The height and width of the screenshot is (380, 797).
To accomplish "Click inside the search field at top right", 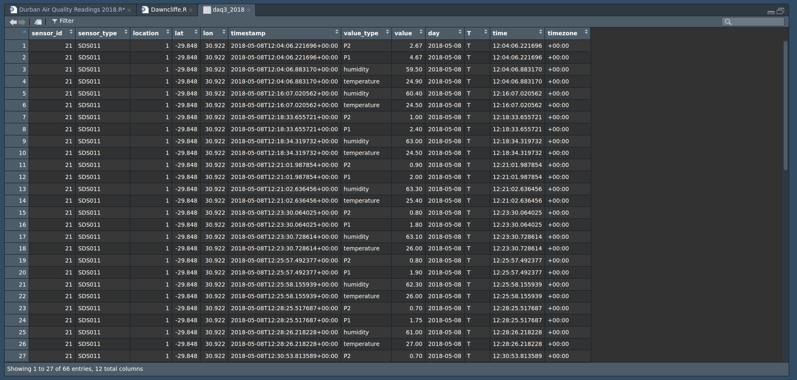I will coord(755,21).
